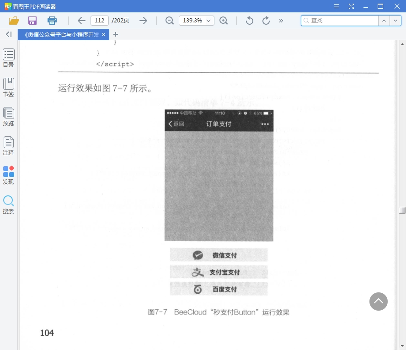Click the 百度支付 button in the figure
Image resolution: width=406 pixels, height=350 pixels.
(219, 289)
